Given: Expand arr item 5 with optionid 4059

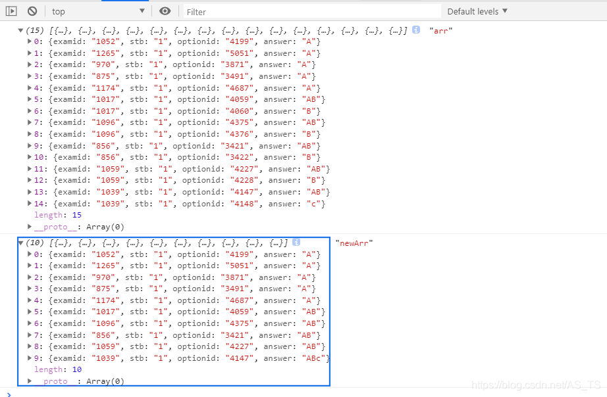Looking at the screenshot, I should (30, 99).
